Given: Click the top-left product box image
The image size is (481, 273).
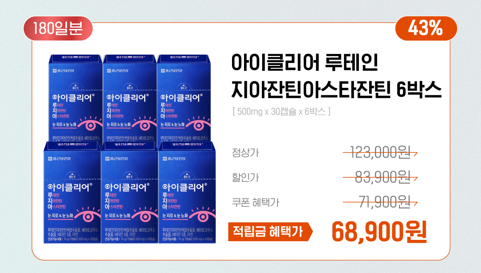Looking at the screenshot, I should pyautogui.click(x=75, y=98).
